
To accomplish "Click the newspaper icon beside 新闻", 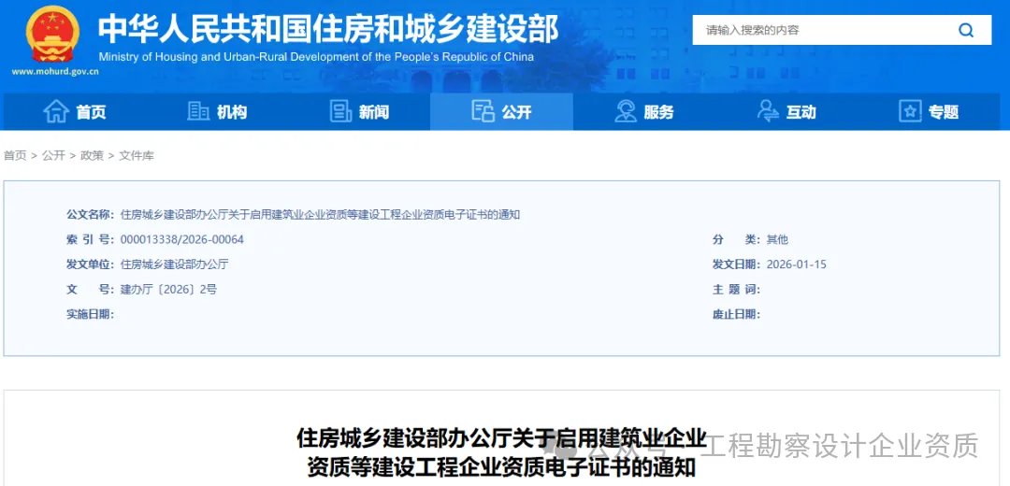I will 340,111.
